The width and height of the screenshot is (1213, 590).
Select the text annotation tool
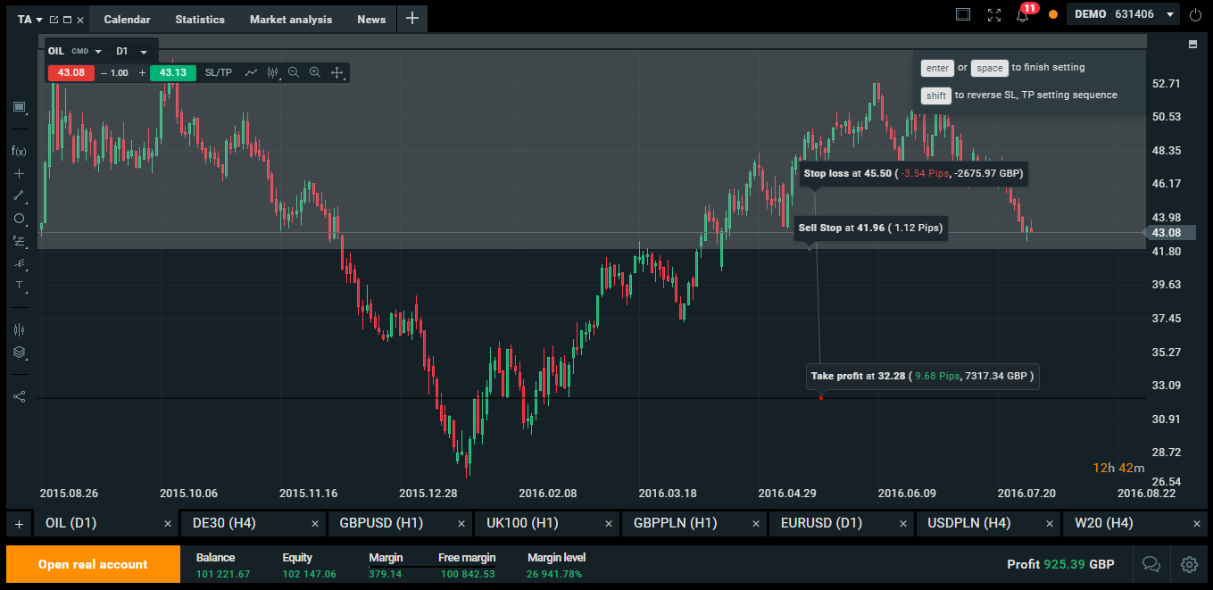(x=19, y=285)
